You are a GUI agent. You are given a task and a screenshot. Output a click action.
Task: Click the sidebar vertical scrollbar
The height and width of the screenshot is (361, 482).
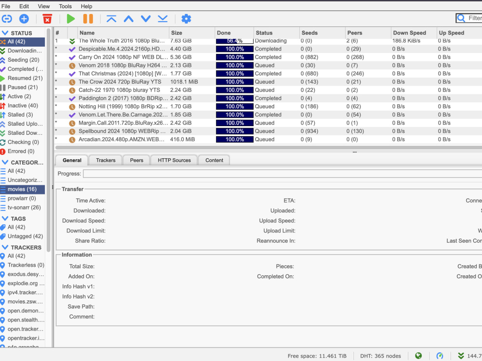49,140
